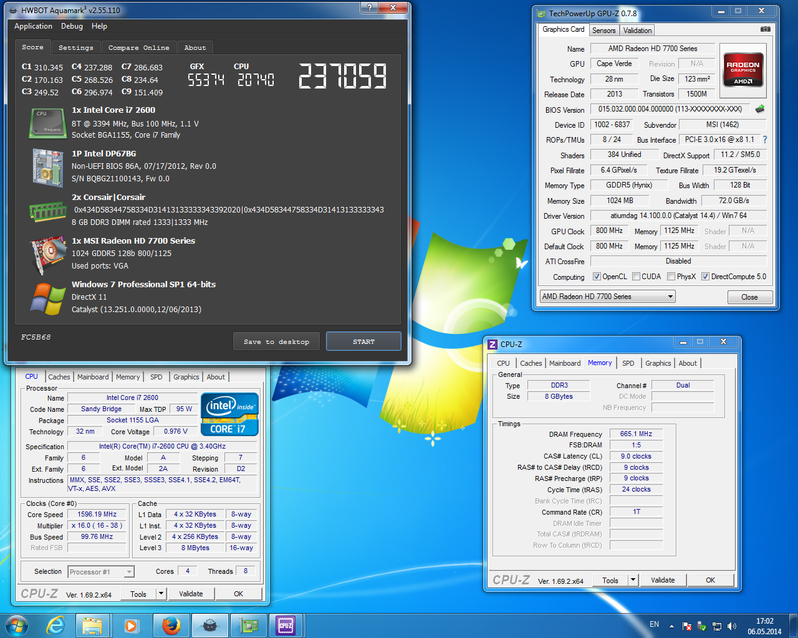
Task: Toggle the PhysX checkbox in GPU-Z
Action: tap(671, 277)
